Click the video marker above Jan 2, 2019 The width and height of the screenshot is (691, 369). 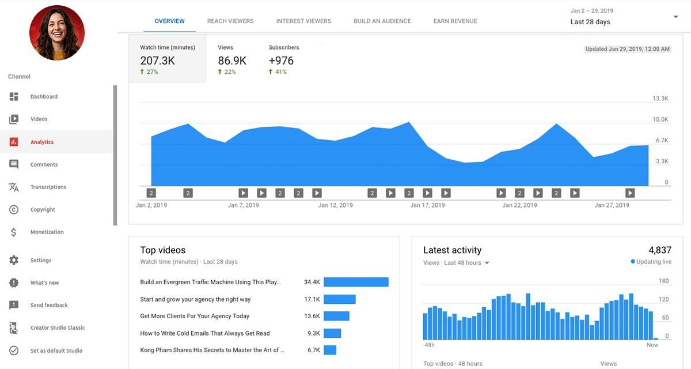(x=151, y=193)
